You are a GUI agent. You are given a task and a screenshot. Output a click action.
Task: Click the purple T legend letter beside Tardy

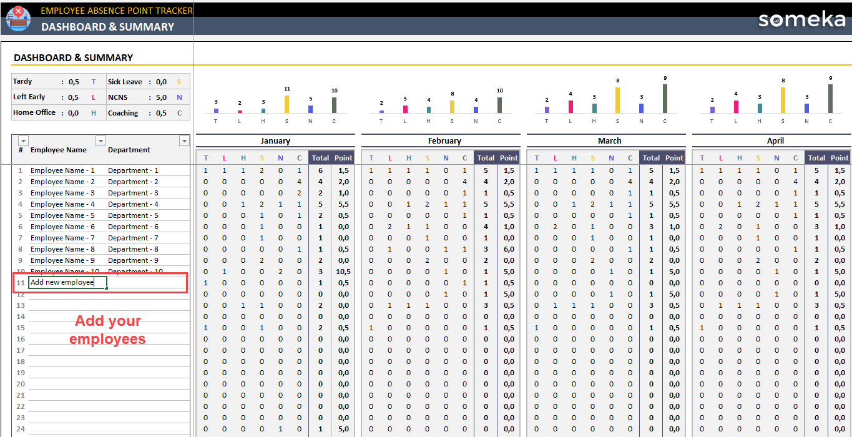tap(94, 82)
